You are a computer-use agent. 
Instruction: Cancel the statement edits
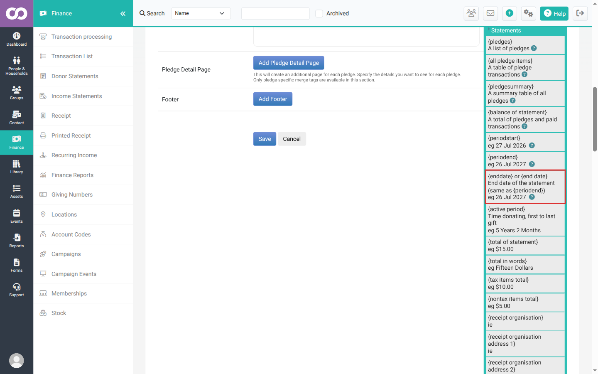[x=292, y=139]
